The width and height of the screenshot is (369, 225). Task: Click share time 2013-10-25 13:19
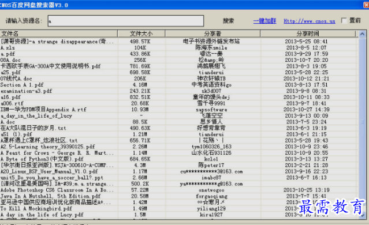coord(307,190)
